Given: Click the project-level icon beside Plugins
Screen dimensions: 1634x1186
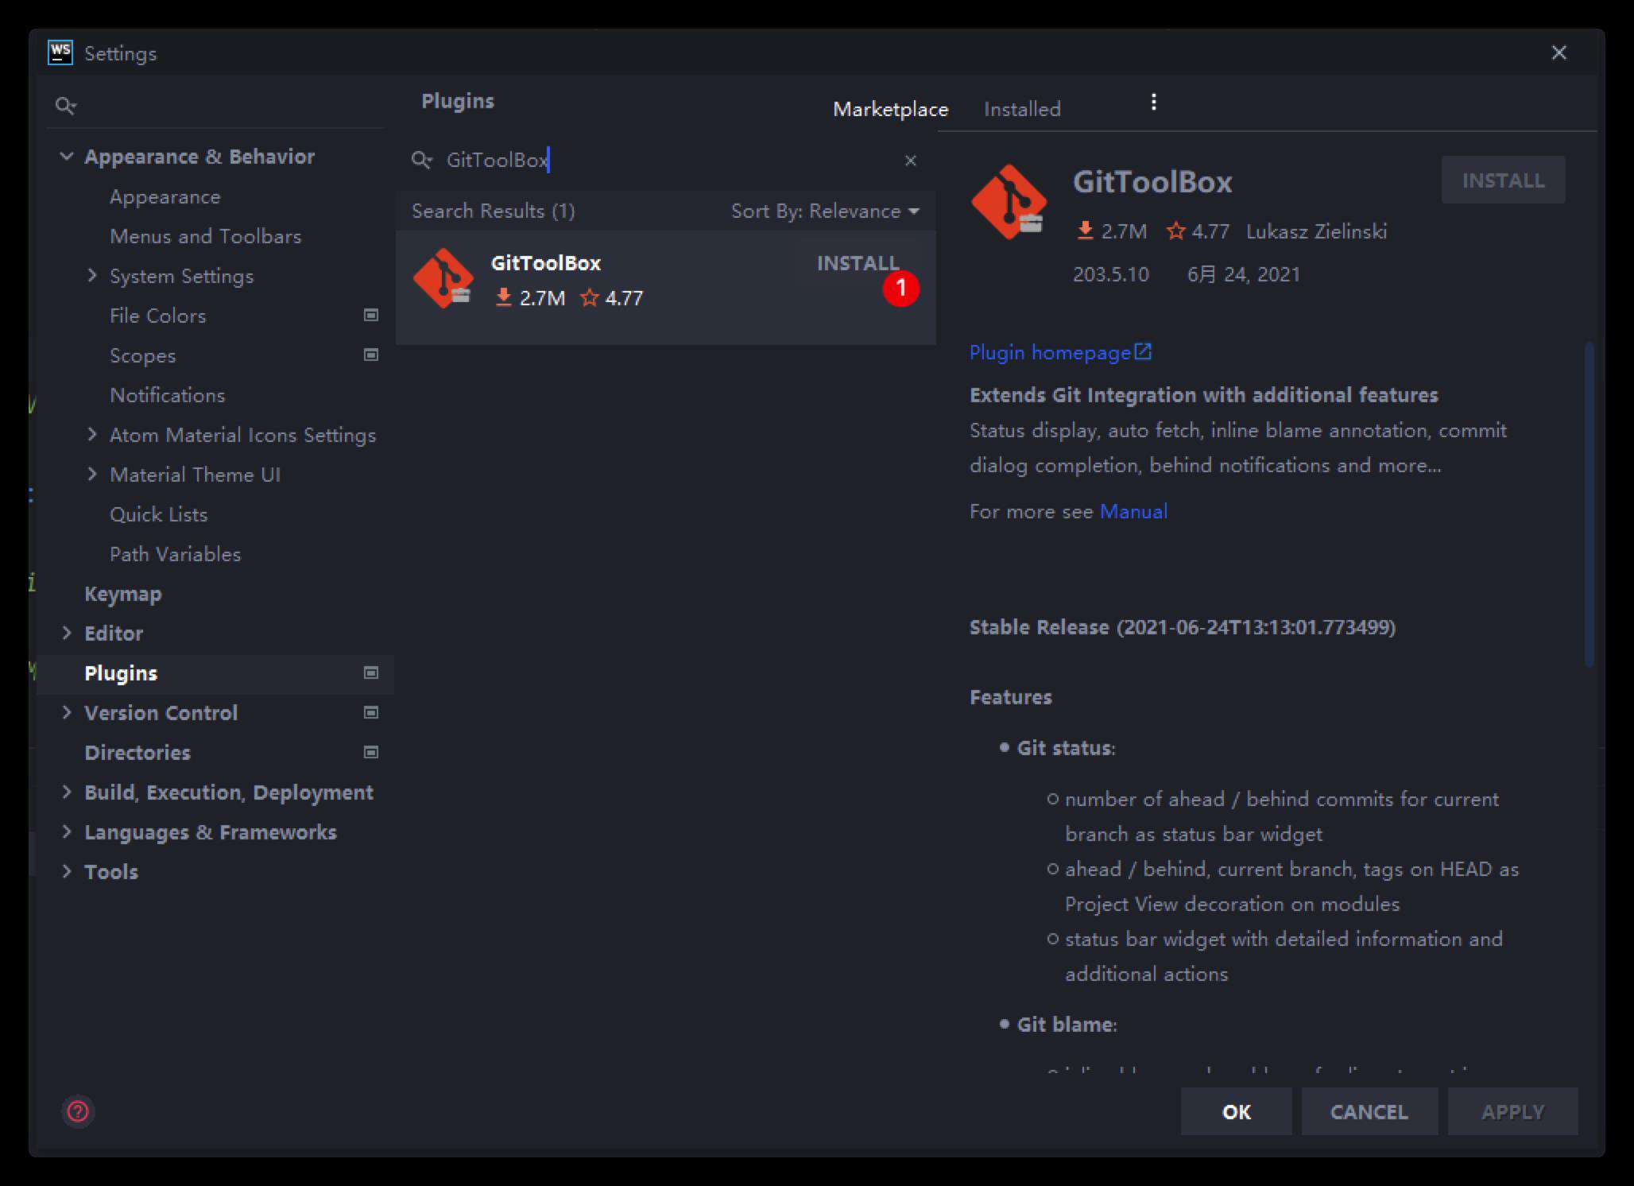Looking at the screenshot, I should [370, 673].
